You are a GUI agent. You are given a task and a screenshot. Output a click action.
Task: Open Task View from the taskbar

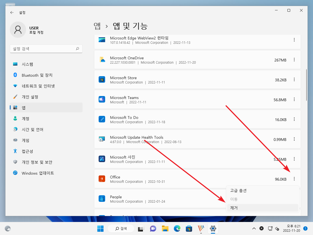click(x=141, y=228)
